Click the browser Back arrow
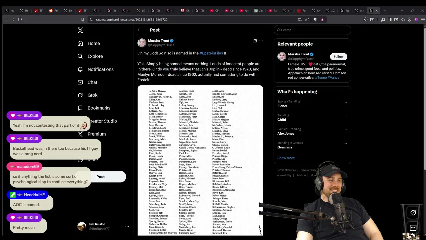426x240 pixels. (6, 20)
